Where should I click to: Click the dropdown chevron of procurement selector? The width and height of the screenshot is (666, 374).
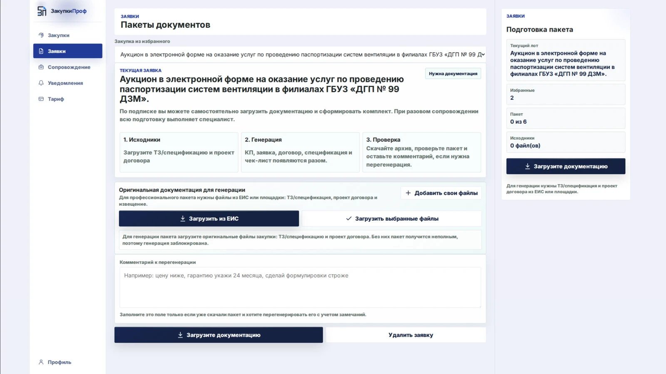[483, 54]
